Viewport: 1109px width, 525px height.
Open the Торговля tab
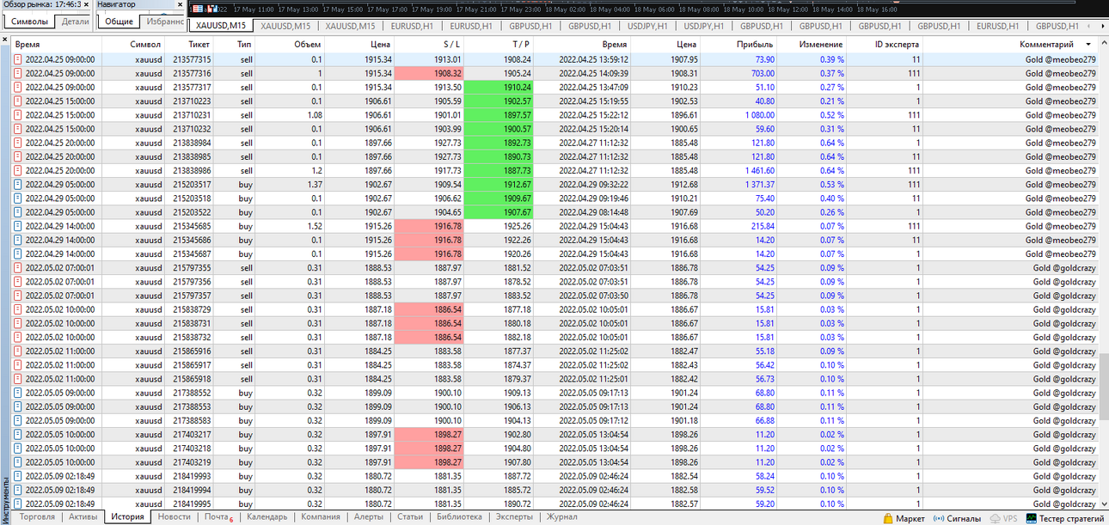[37, 517]
